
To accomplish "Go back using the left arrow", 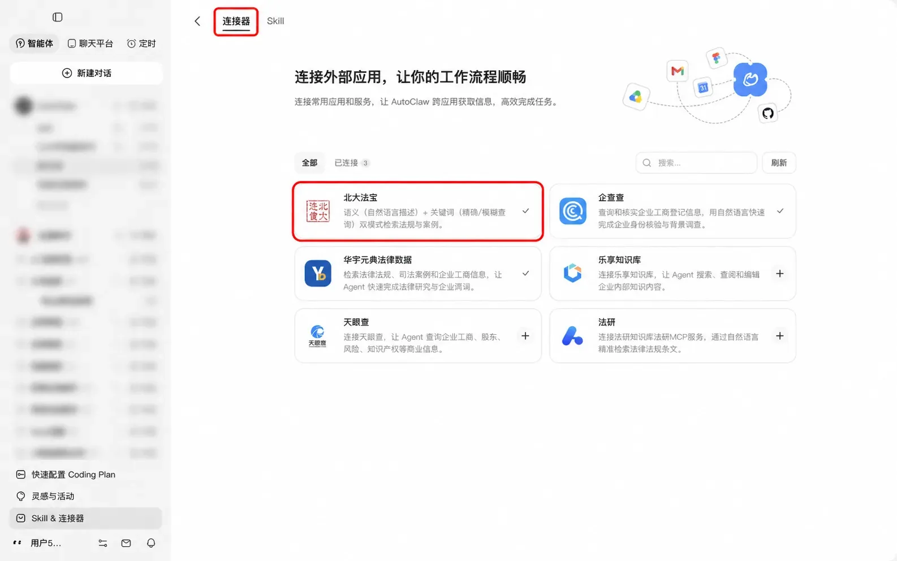I will click(x=197, y=21).
